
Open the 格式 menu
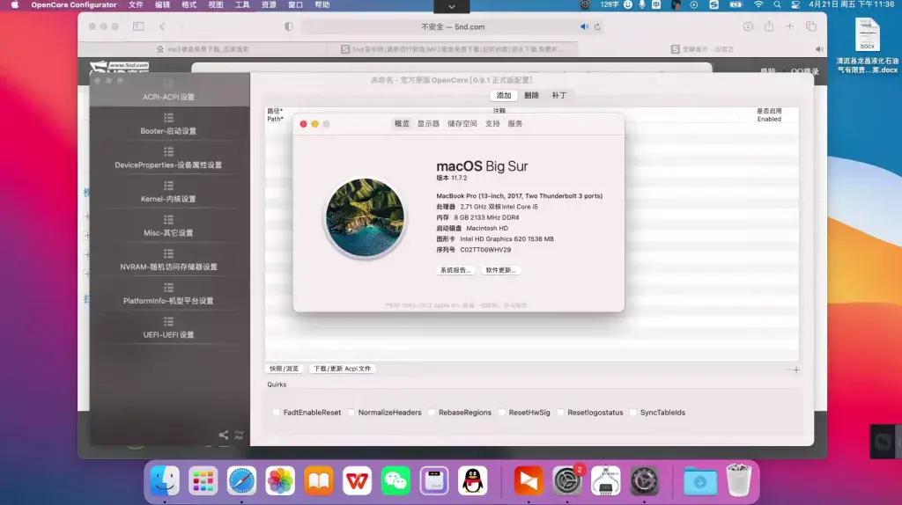[x=189, y=4]
